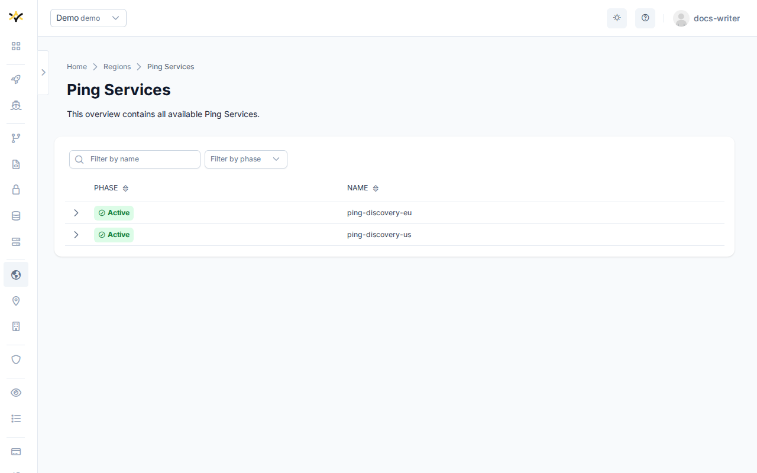Open the server stack icon in sidebar
This screenshot has width=757, height=473.
(x=16, y=242)
